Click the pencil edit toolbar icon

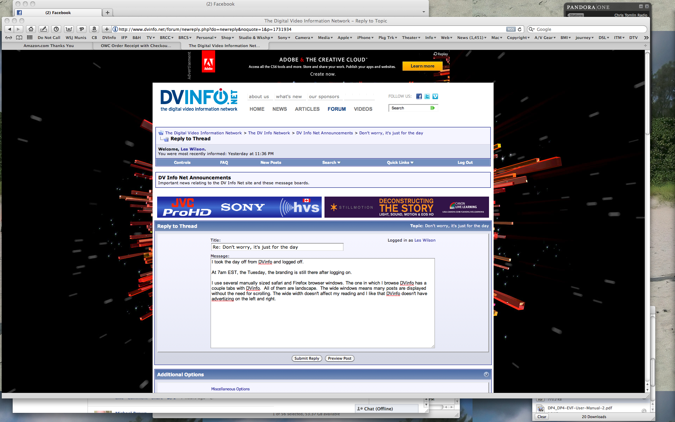pos(44,29)
